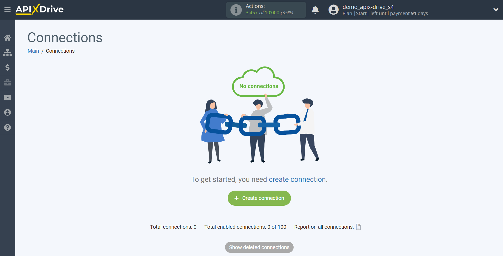Click the Connections breadcrumb text
503x256 pixels.
(60, 51)
